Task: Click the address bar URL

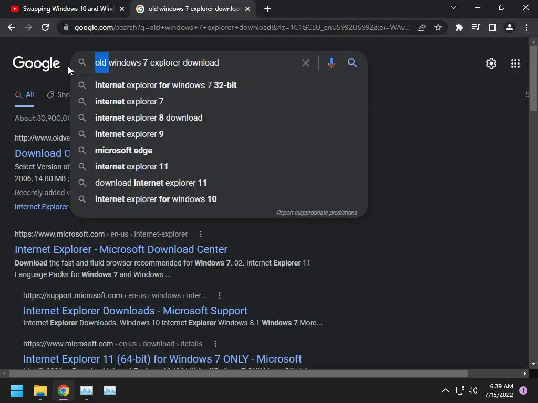Action: (242, 27)
